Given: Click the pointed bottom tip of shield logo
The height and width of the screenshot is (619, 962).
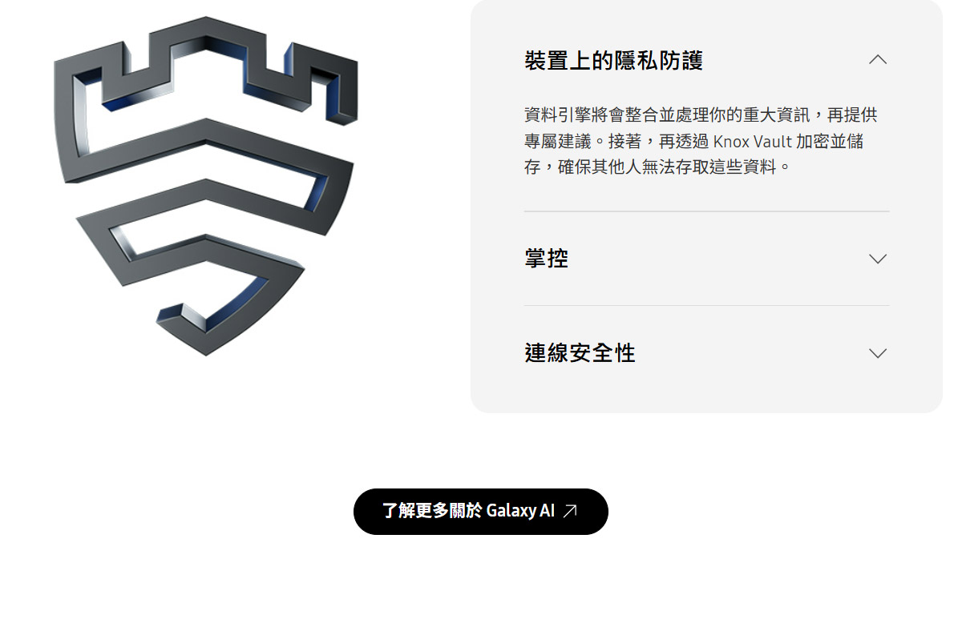Looking at the screenshot, I should click(x=205, y=340).
